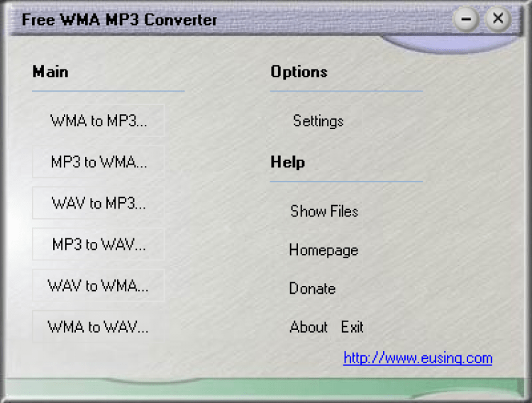The width and height of the screenshot is (532, 403).
Task: Minimize the converter window
Action: tap(466, 19)
